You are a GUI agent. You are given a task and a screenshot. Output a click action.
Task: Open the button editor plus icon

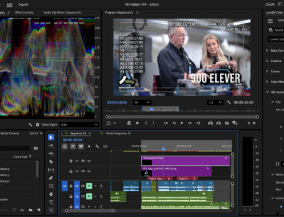254,123
